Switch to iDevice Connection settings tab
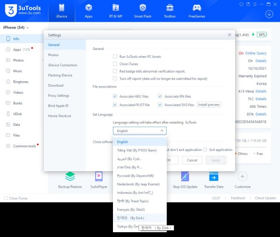Screen dimensions: 280x237 pos(65,65)
